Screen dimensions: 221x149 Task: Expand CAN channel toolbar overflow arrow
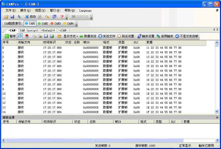pyautogui.click(x=77, y=25)
